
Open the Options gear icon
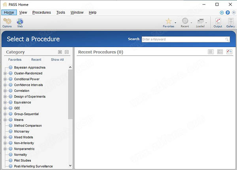pyautogui.click(x=7, y=21)
